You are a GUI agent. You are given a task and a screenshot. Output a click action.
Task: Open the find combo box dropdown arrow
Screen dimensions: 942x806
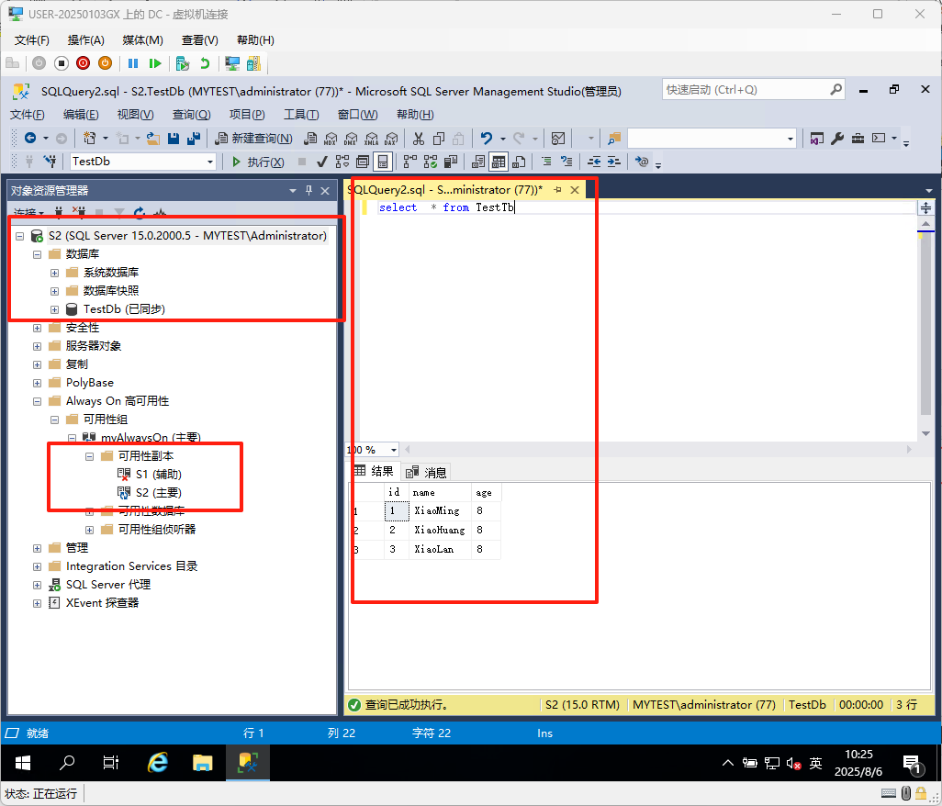pos(790,139)
